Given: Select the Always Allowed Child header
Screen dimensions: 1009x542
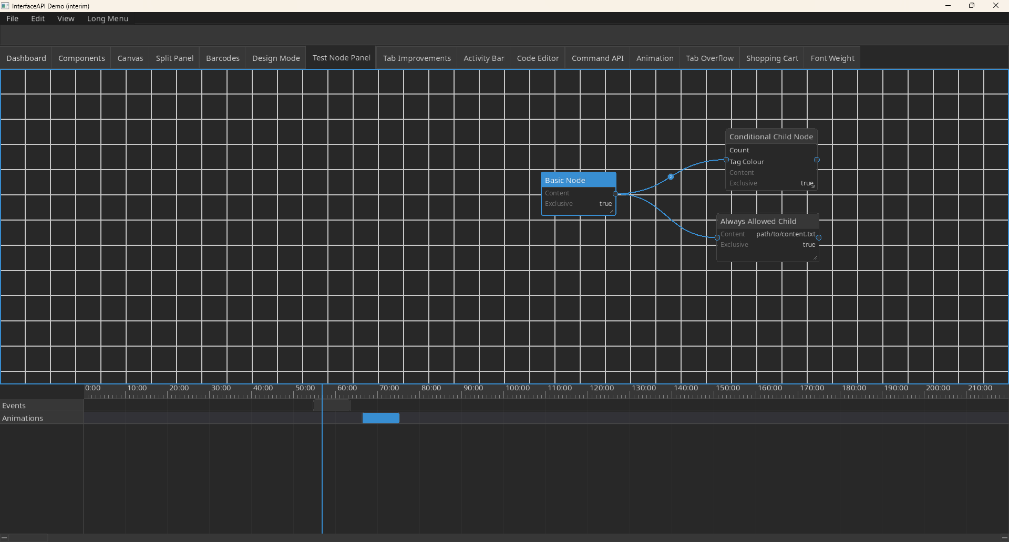Looking at the screenshot, I should pyautogui.click(x=768, y=221).
